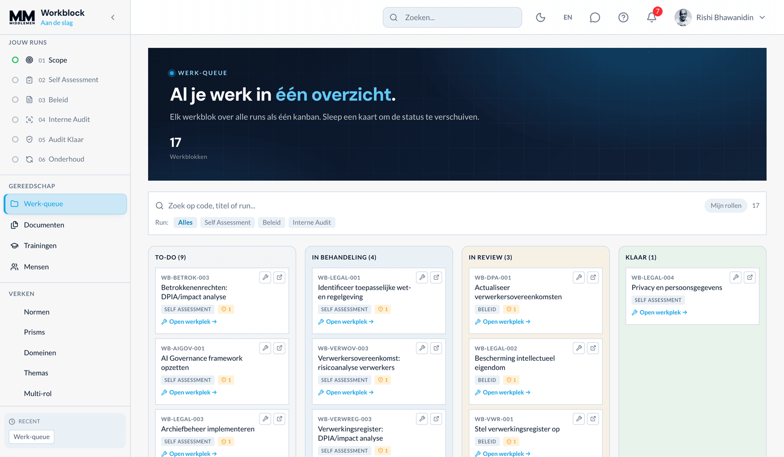This screenshot has width=784, height=457.
Task: Open Mensen in the sidebar
Action: [65, 267]
